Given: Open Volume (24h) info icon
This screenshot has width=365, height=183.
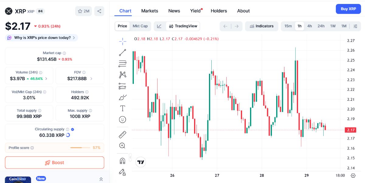Looking at the screenshot, I should [41, 73].
